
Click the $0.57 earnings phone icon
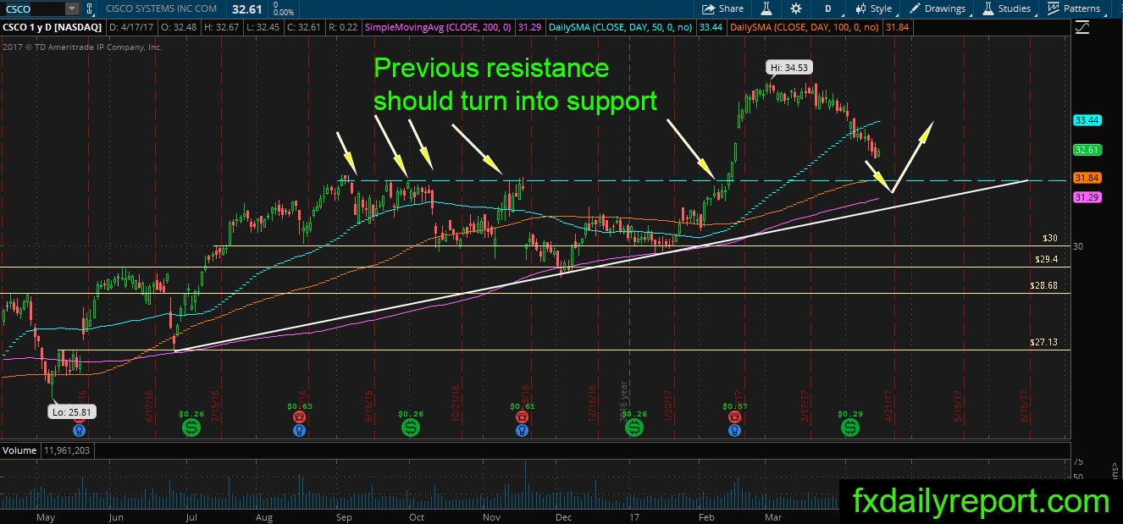point(733,416)
